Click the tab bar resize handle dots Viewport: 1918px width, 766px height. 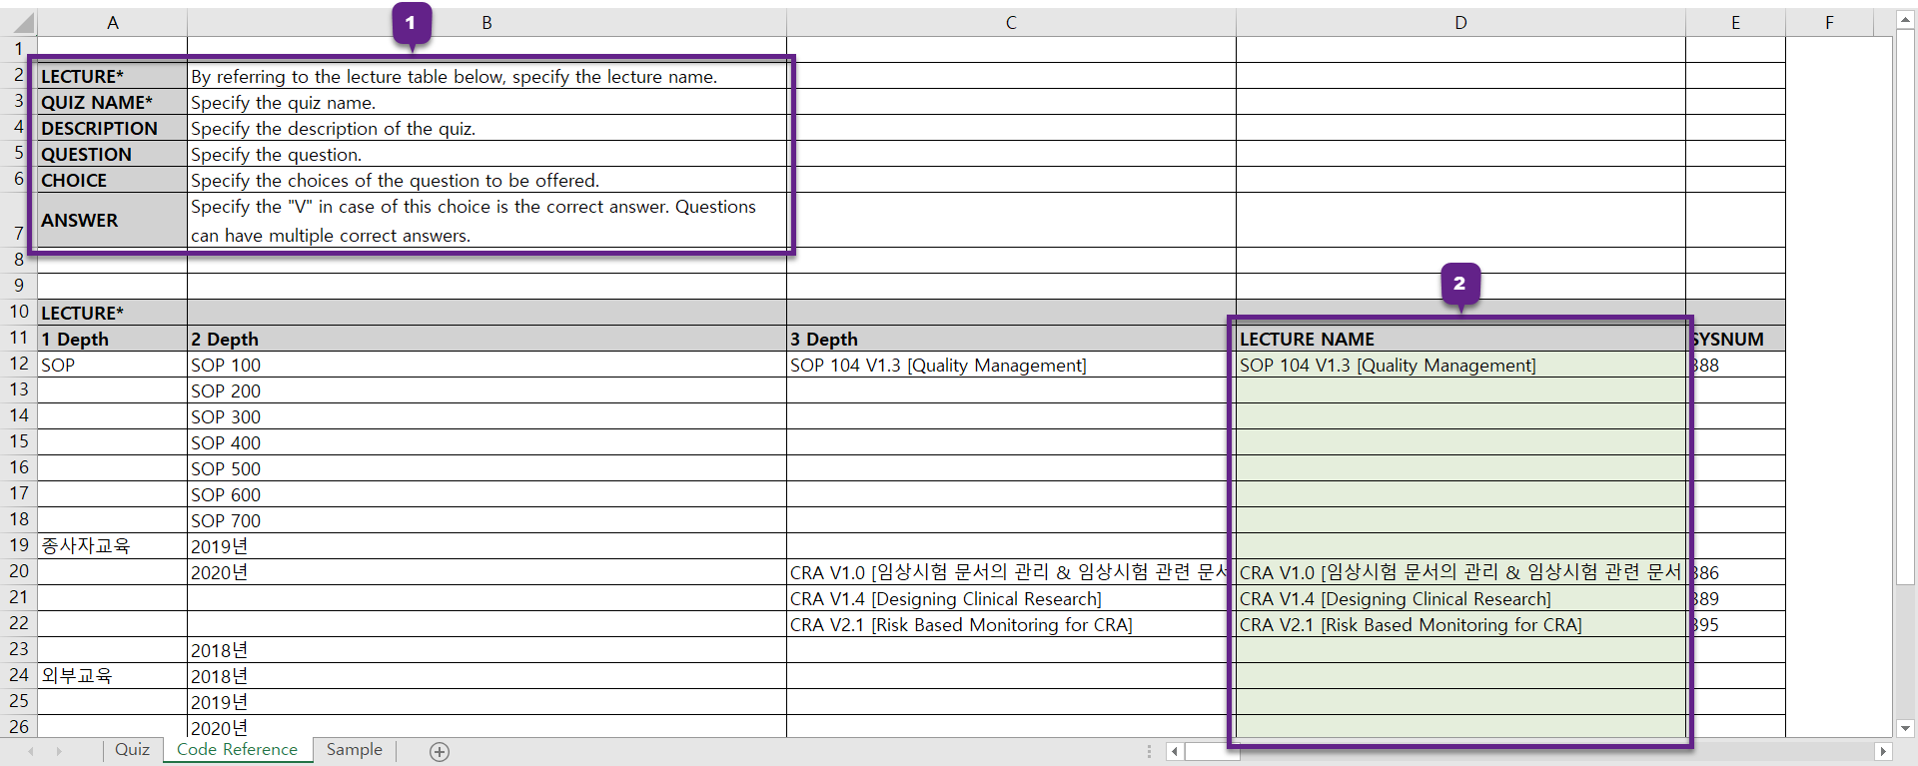coord(1149,751)
